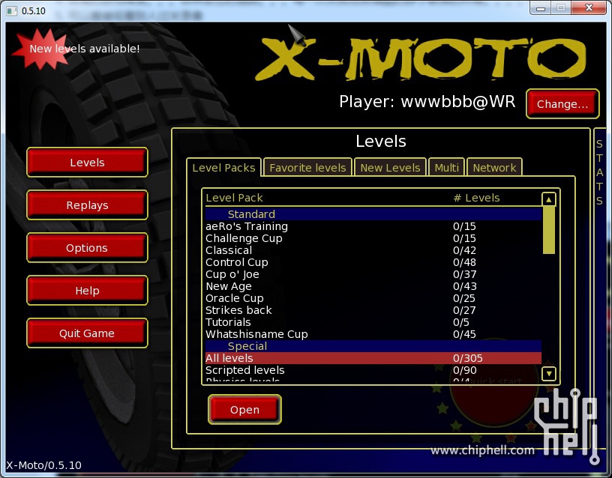The width and height of the screenshot is (612, 478).
Task: Open the selected level pack
Action: coord(244,409)
